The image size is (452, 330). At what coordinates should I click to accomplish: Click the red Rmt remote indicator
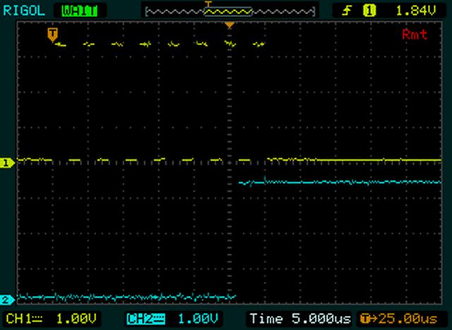[x=415, y=35]
